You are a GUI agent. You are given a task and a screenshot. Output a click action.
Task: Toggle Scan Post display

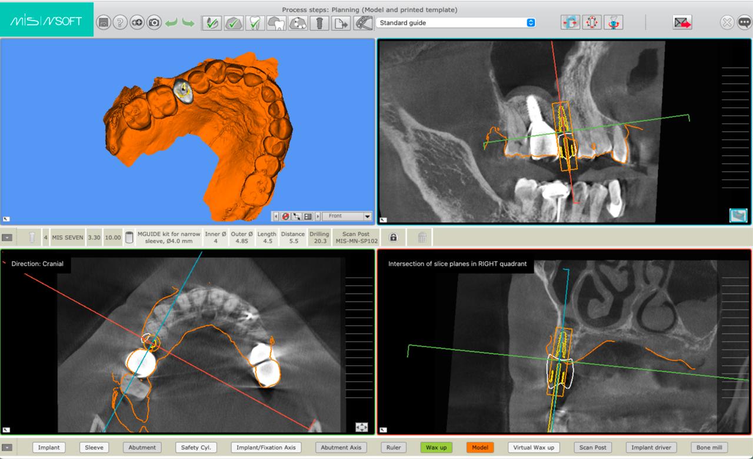pyautogui.click(x=592, y=448)
